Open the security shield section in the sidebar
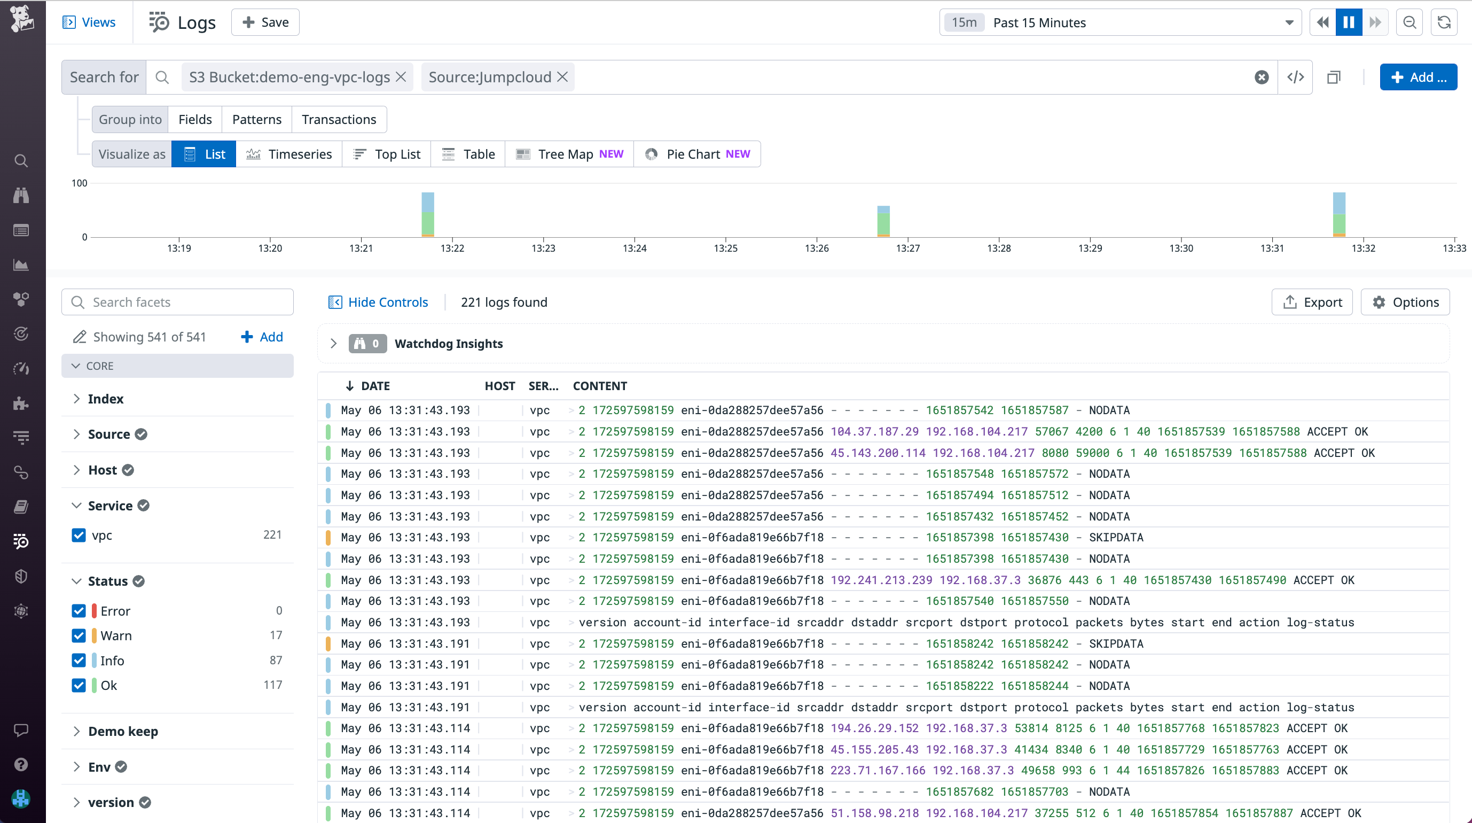 tap(21, 576)
